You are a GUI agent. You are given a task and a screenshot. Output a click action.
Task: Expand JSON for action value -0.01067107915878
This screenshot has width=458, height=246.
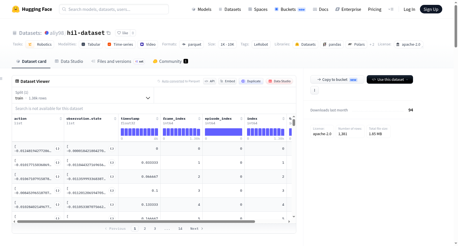(58, 177)
